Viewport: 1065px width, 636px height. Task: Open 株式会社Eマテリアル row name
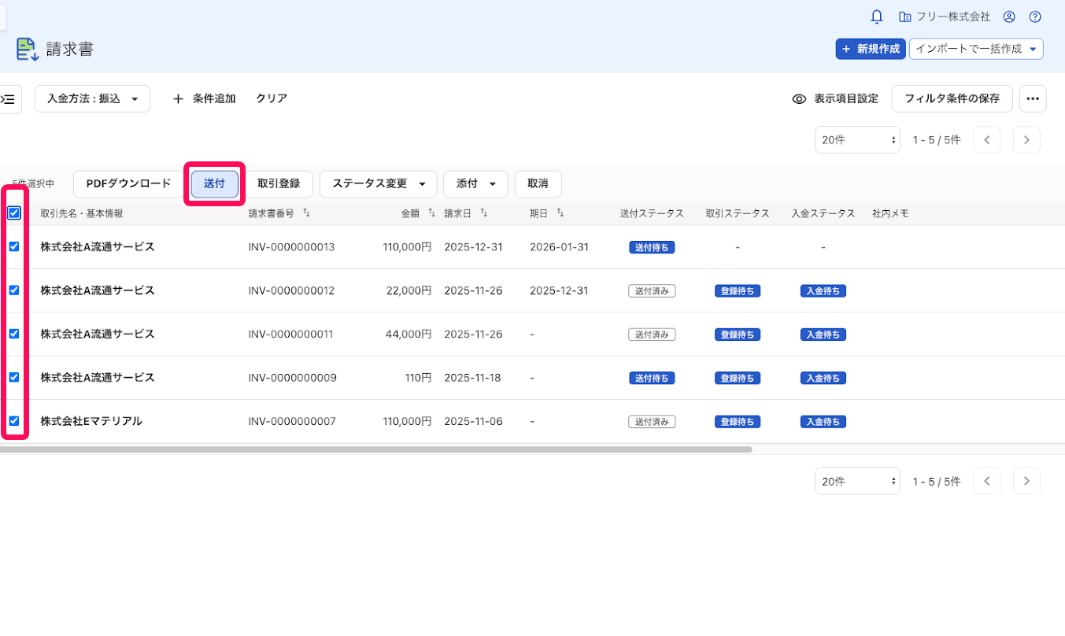[x=91, y=421]
